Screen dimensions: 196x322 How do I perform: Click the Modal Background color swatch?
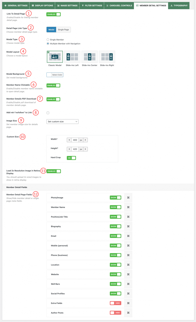[x=49, y=75]
